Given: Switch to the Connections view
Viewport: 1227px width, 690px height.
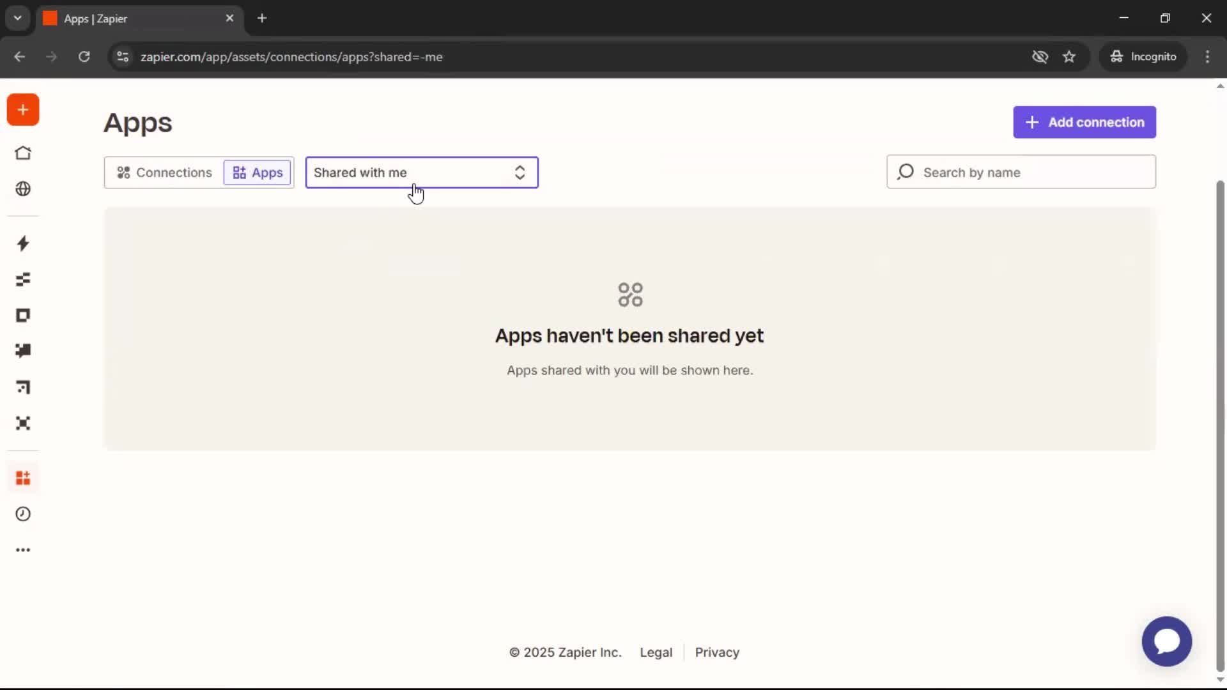Looking at the screenshot, I should (x=165, y=172).
